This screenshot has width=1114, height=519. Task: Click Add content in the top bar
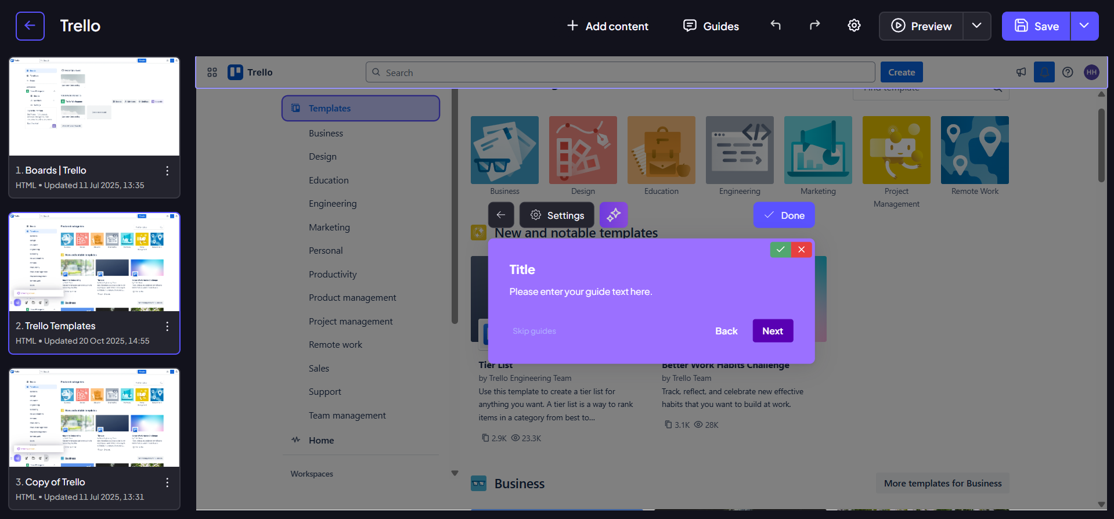(x=608, y=26)
